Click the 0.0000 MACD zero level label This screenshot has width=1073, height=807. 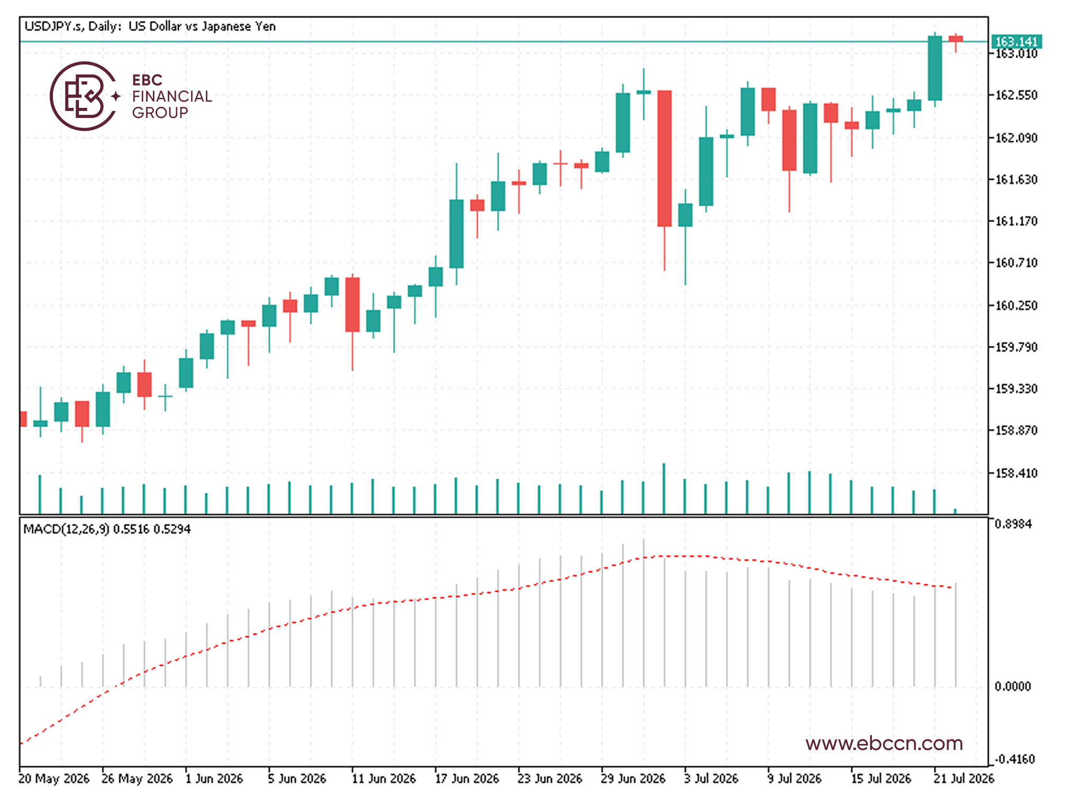pos(1013,686)
